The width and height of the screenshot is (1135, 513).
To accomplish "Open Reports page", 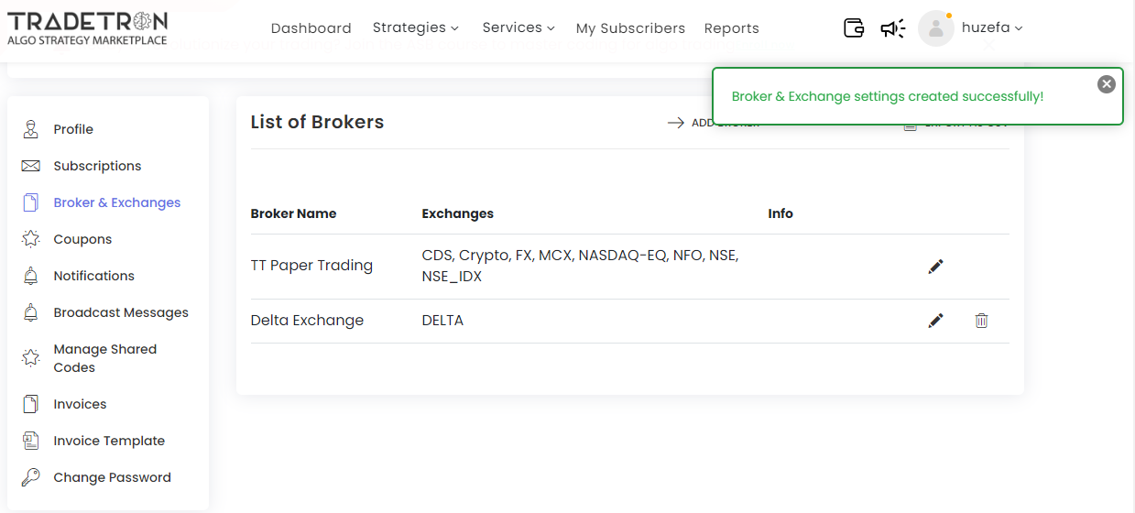I will (x=732, y=28).
